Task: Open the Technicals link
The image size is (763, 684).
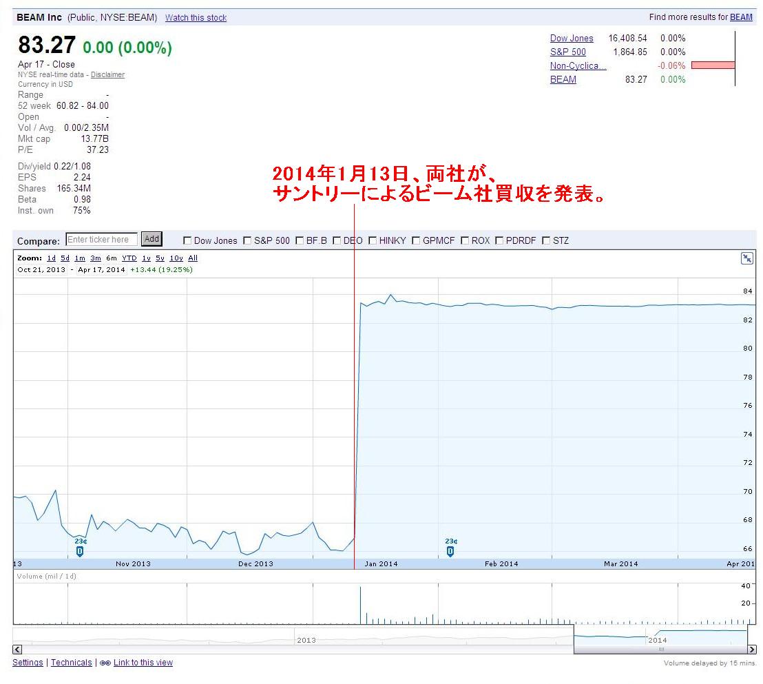Action: (71, 663)
